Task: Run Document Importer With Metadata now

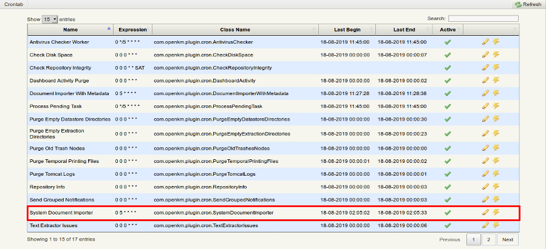Action: (496, 93)
